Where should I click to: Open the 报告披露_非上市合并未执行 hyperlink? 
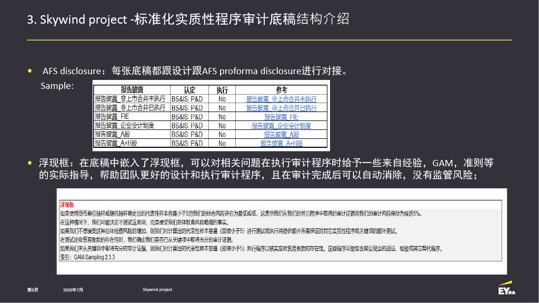click(281, 99)
